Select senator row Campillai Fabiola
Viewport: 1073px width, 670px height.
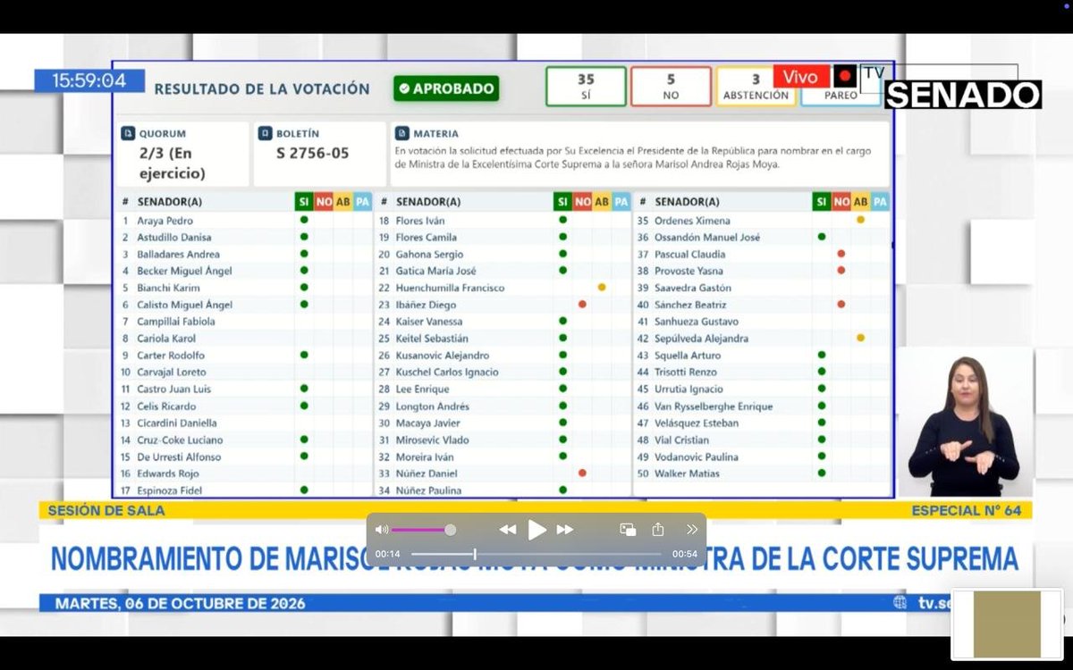tap(243, 322)
